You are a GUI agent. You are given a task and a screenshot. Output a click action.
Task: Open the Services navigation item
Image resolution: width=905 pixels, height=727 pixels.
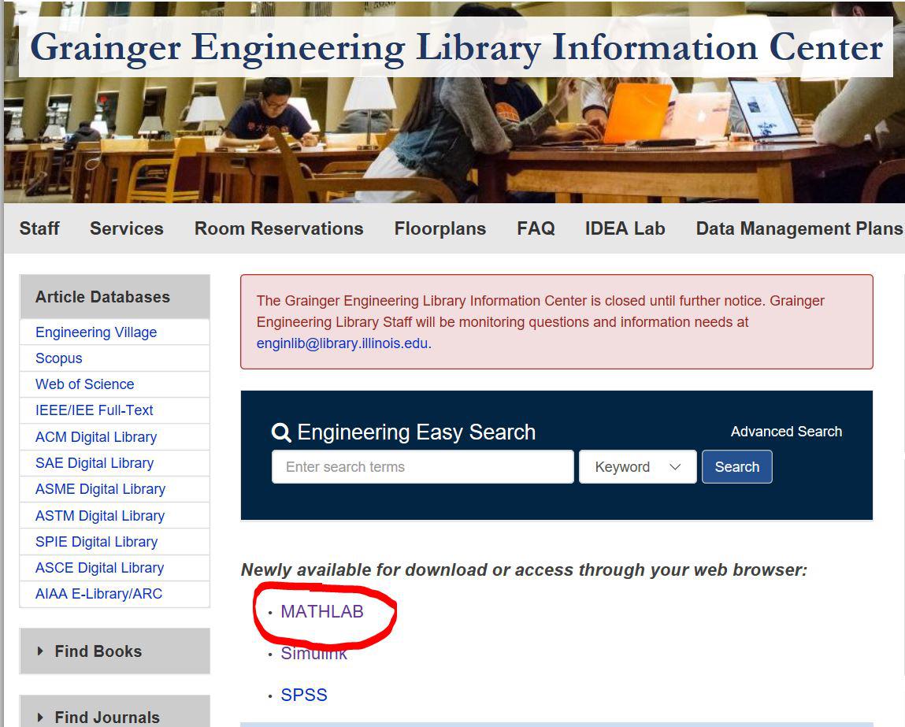[x=126, y=228]
